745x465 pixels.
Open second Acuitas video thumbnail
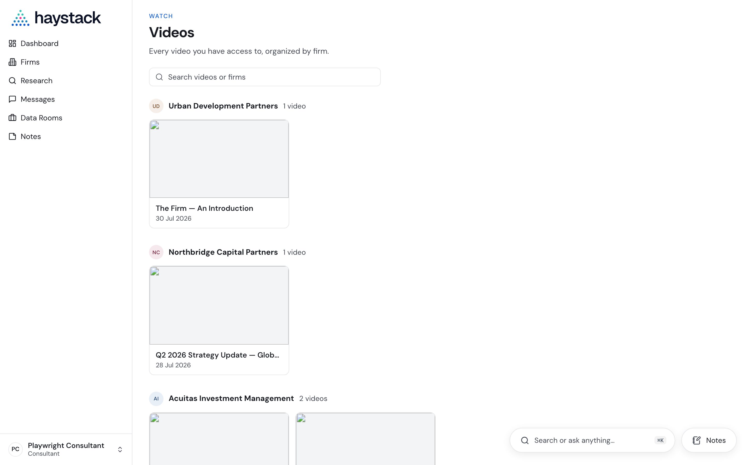366,439
